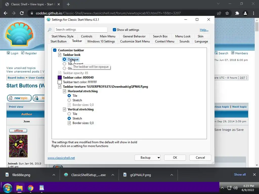
Task: Select Stretch under Vertical stretching
Action: pos(69,118)
